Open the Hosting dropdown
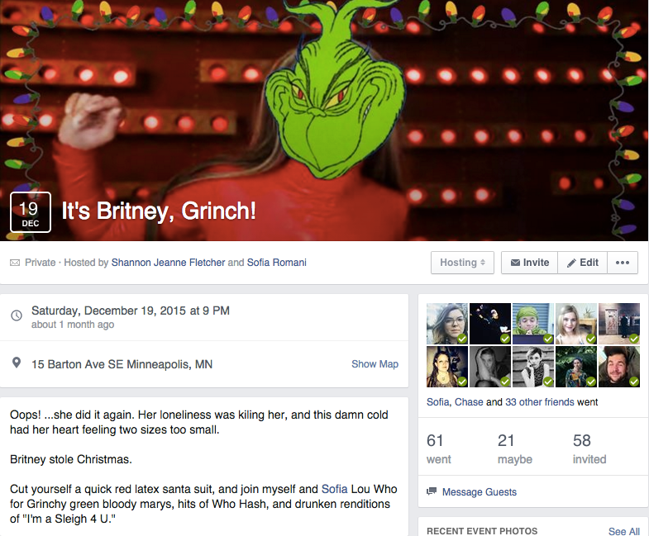649x536 pixels. [x=462, y=263]
